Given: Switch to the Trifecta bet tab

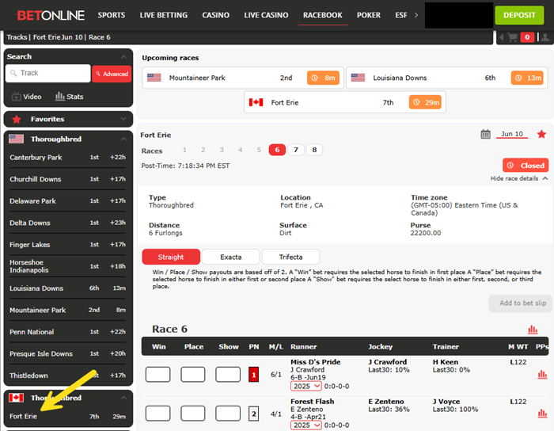Looking at the screenshot, I should click(290, 257).
